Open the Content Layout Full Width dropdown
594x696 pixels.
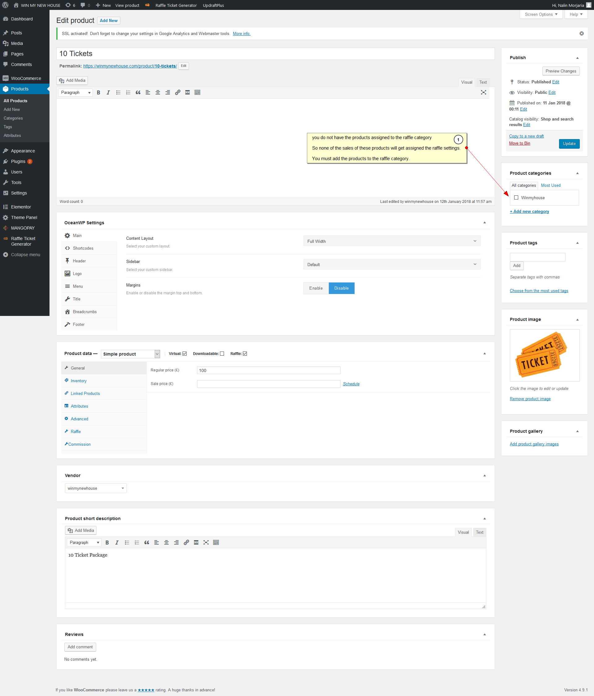click(392, 241)
